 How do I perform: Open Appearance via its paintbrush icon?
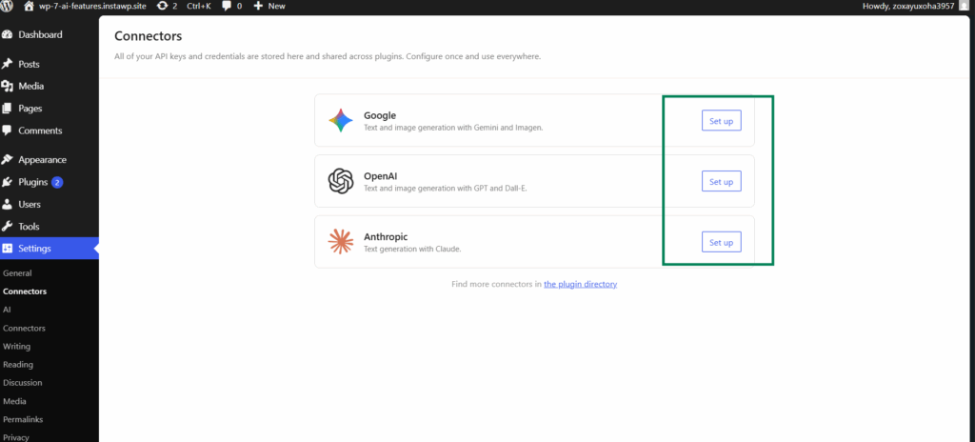(8, 159)
